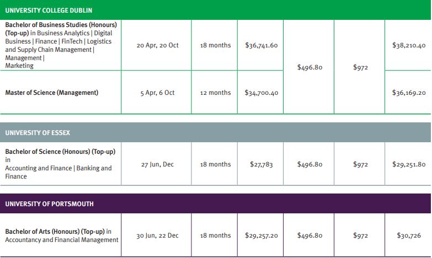Click the "12 months" duration cell
Image resolution: width=432 pixels, height=258 pixels.
coord(215,93)
